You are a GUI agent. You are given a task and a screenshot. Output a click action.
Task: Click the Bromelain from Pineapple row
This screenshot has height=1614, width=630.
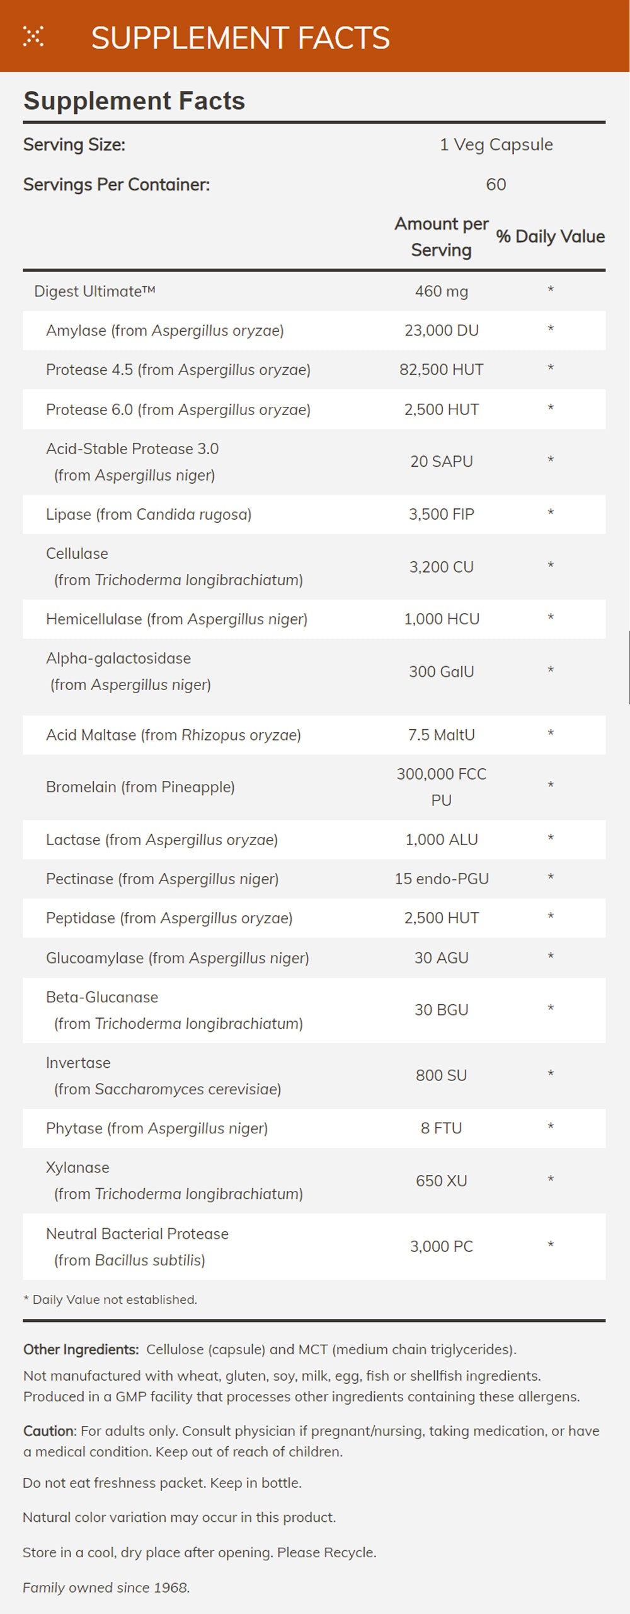click(140, 787)
